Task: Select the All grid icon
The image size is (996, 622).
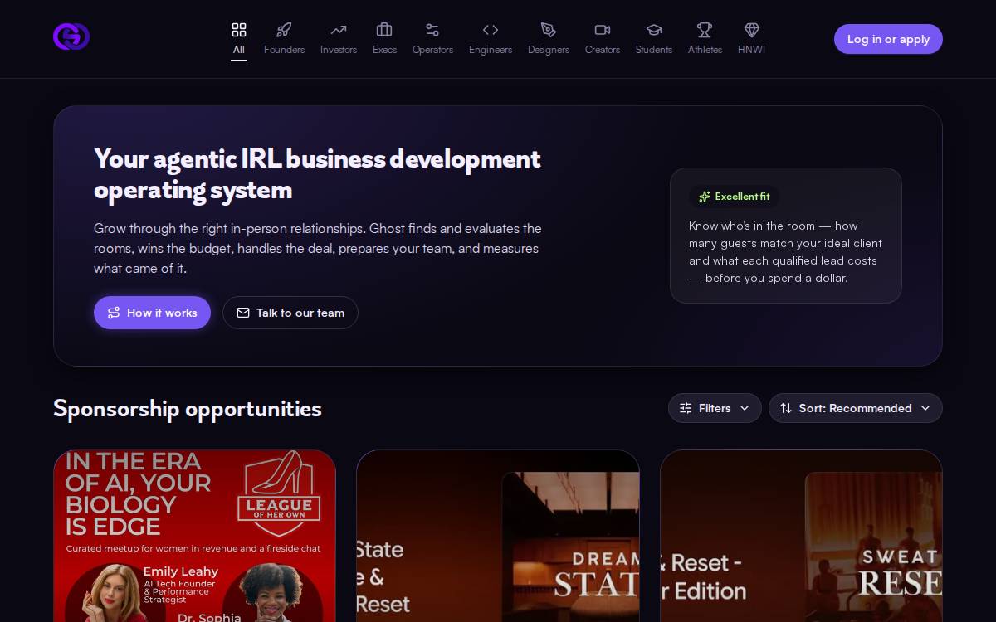Action: tap(239, 30)
